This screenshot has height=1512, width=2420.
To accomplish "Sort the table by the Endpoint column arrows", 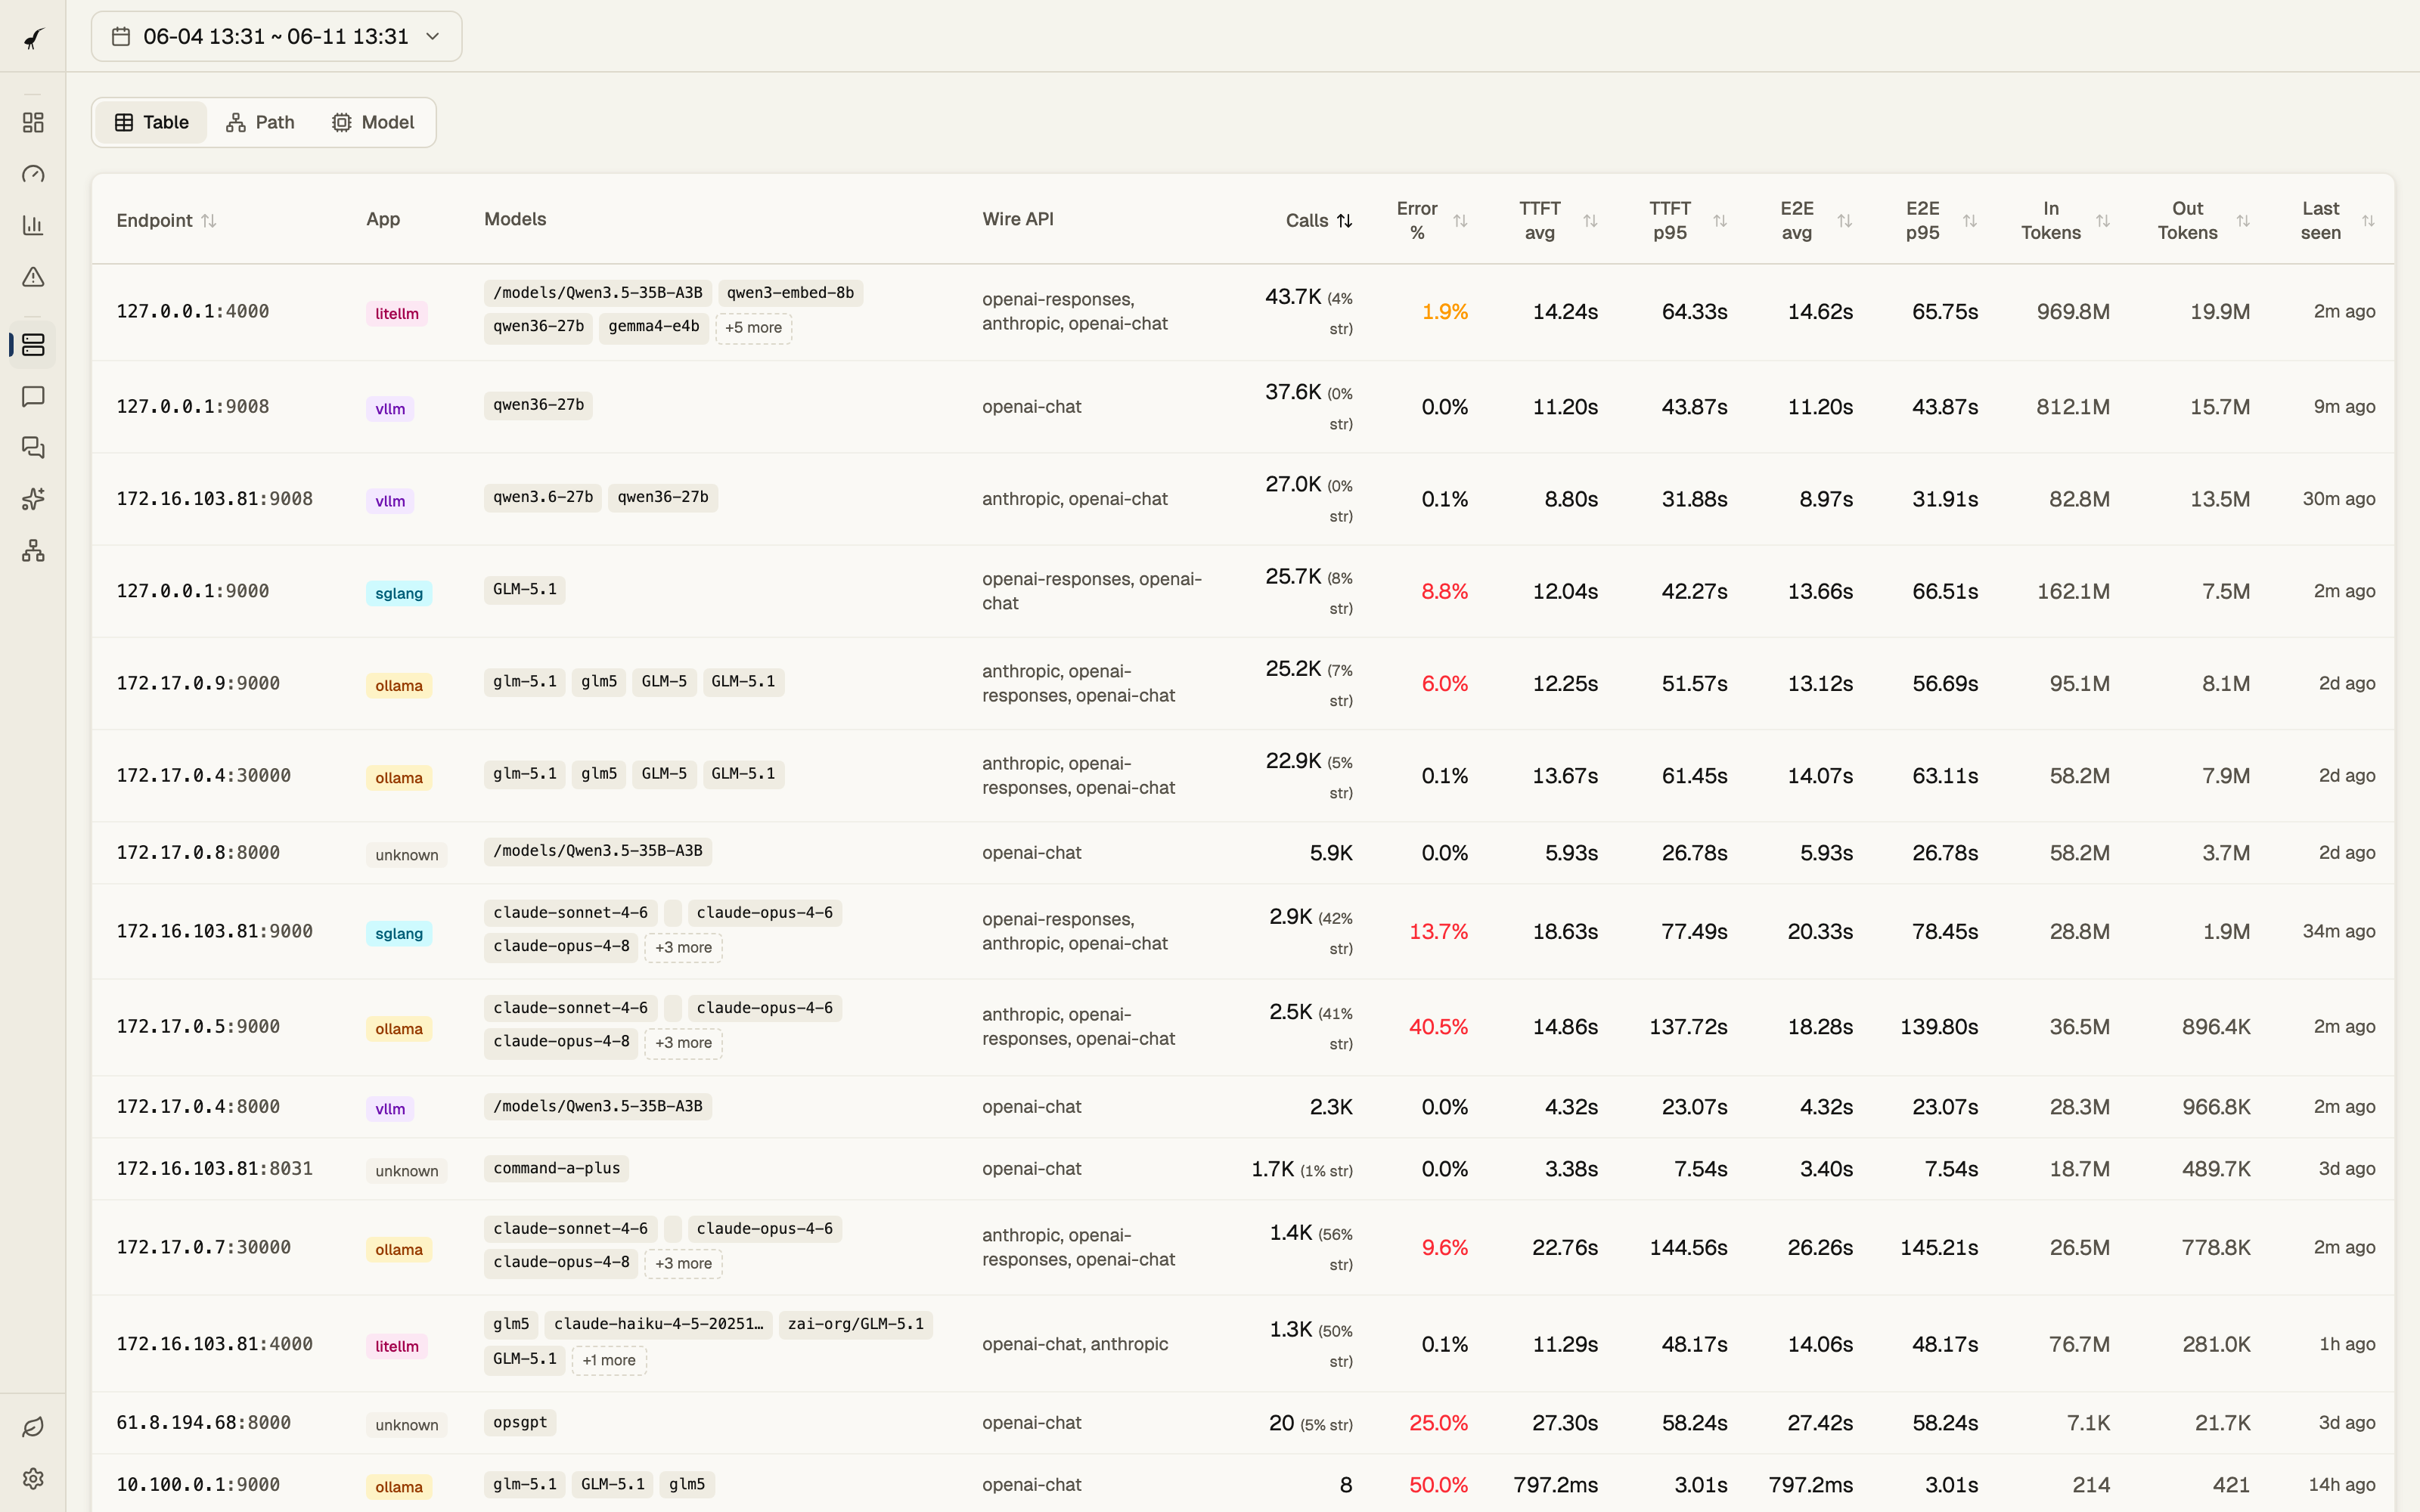I will 209,221.
